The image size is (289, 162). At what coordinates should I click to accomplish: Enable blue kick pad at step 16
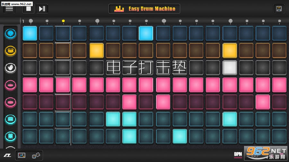coord(279,33)
